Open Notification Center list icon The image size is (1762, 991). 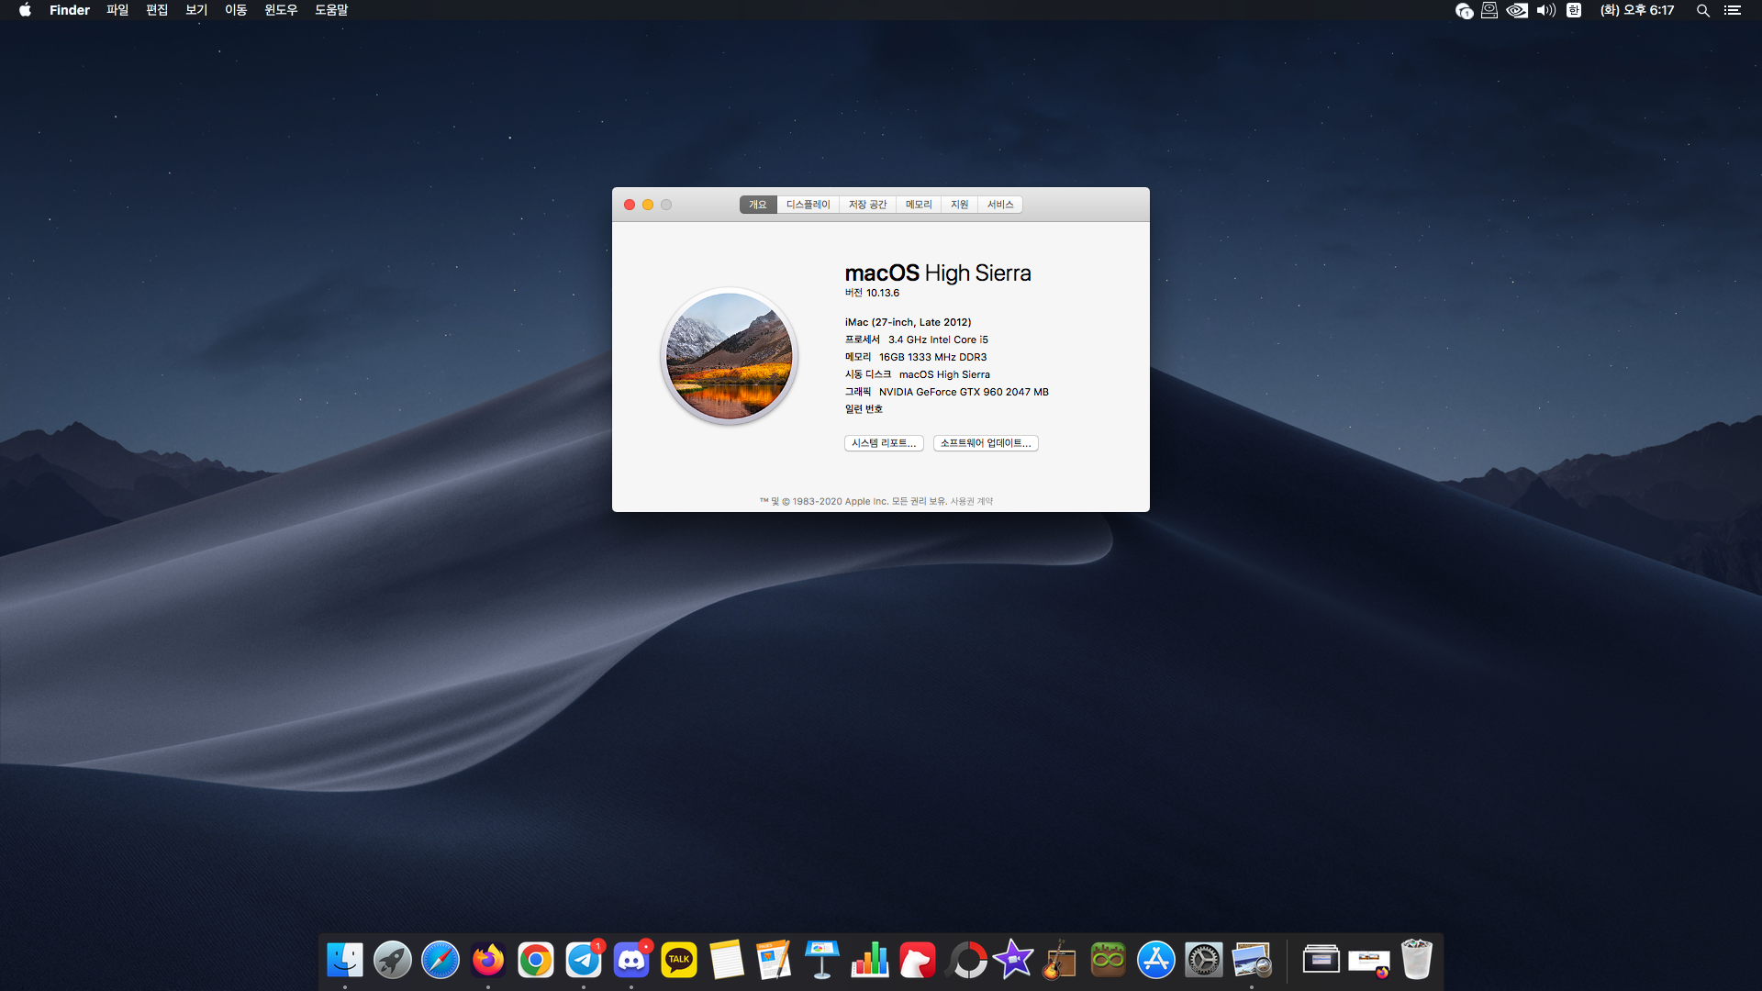coord(1733,10)
